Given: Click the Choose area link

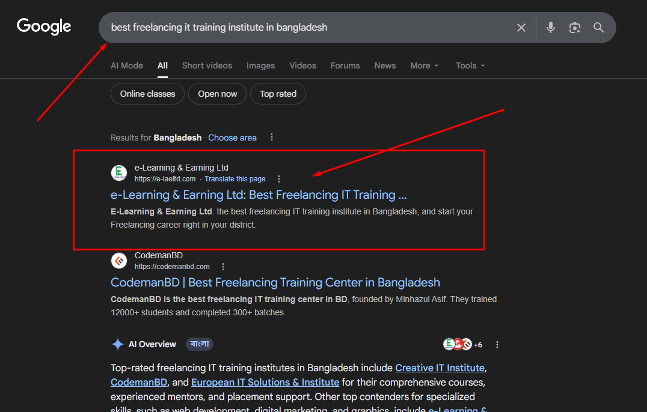Looking at the screenshot, I should 232,138.
